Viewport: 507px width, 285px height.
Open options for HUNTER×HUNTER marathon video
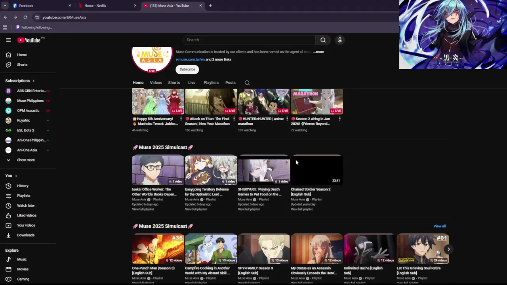[287, 119]
